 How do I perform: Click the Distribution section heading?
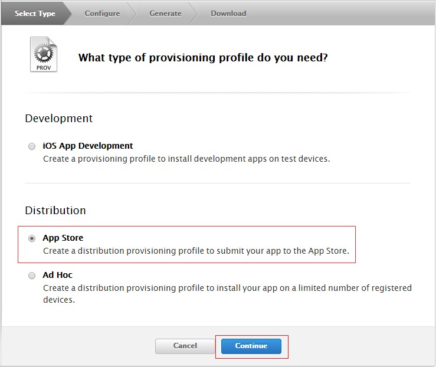click(x=55, y=211)
